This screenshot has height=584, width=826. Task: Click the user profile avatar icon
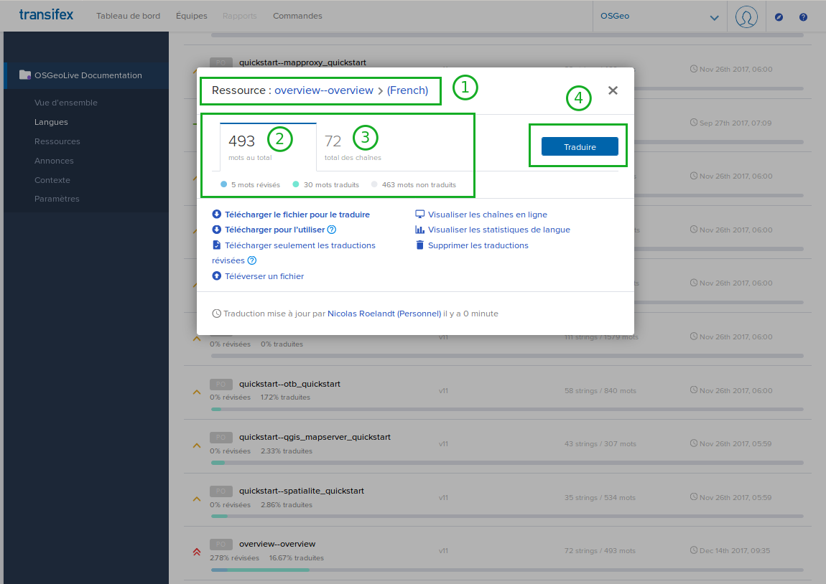coord(746,17)
